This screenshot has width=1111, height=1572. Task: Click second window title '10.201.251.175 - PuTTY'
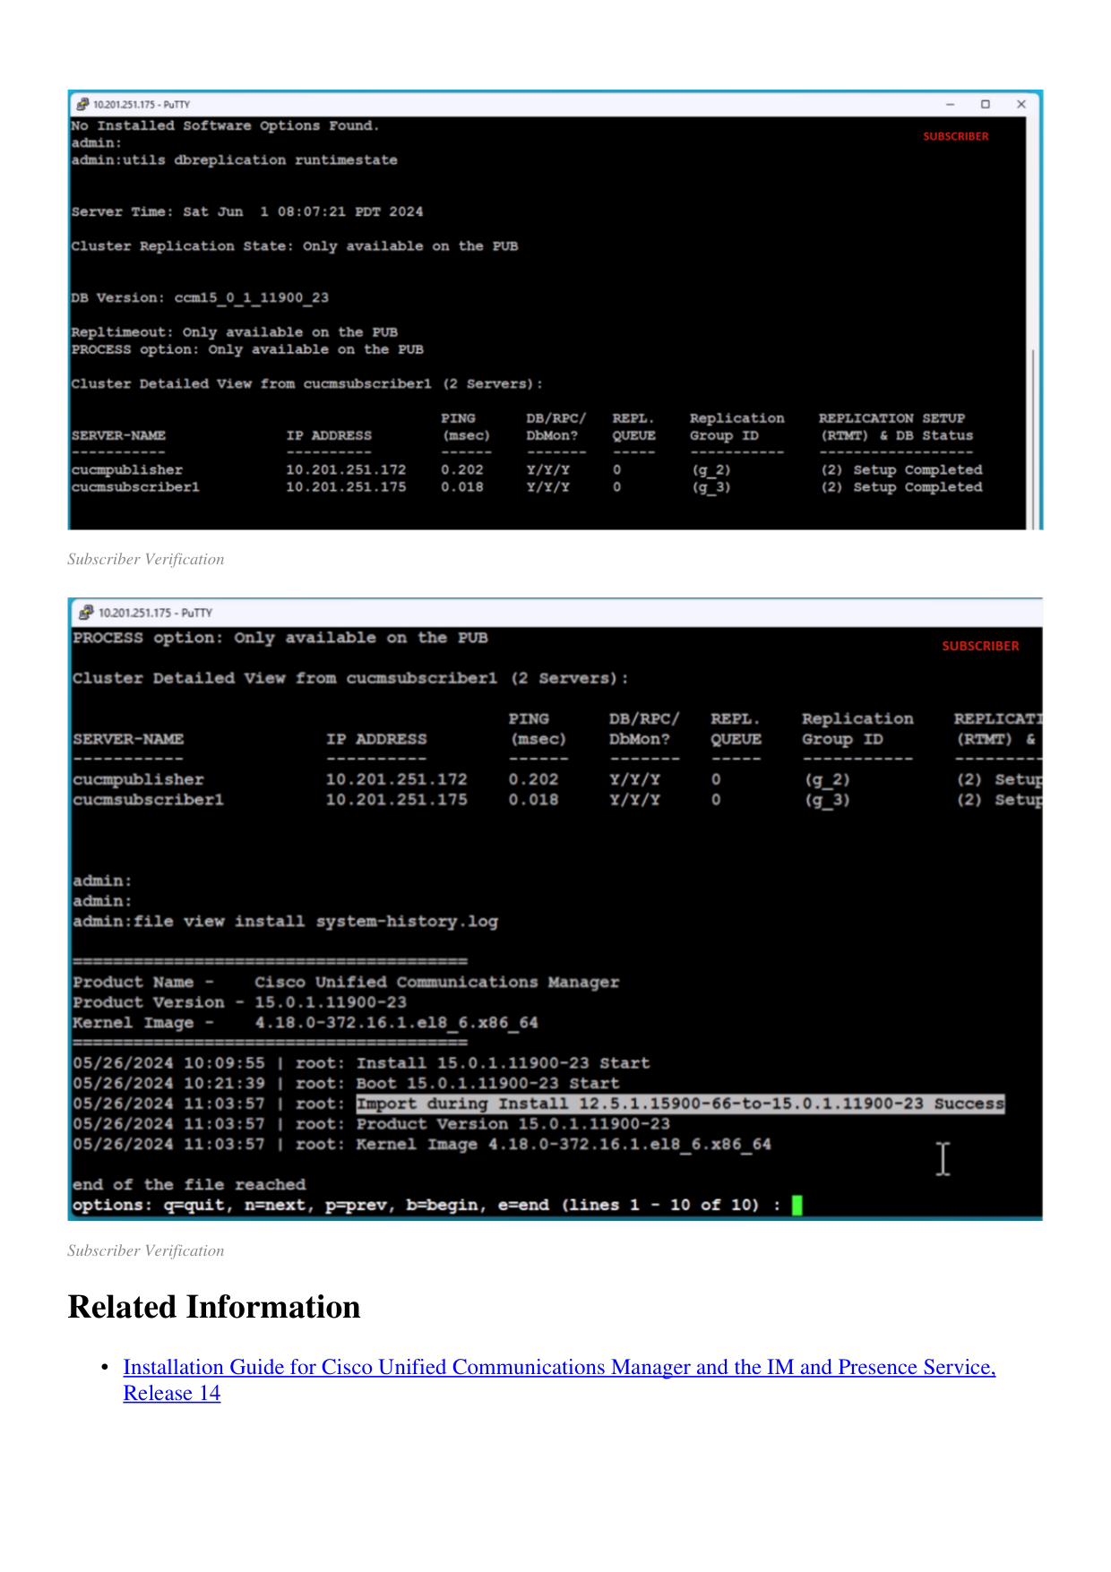pos(155,613)
